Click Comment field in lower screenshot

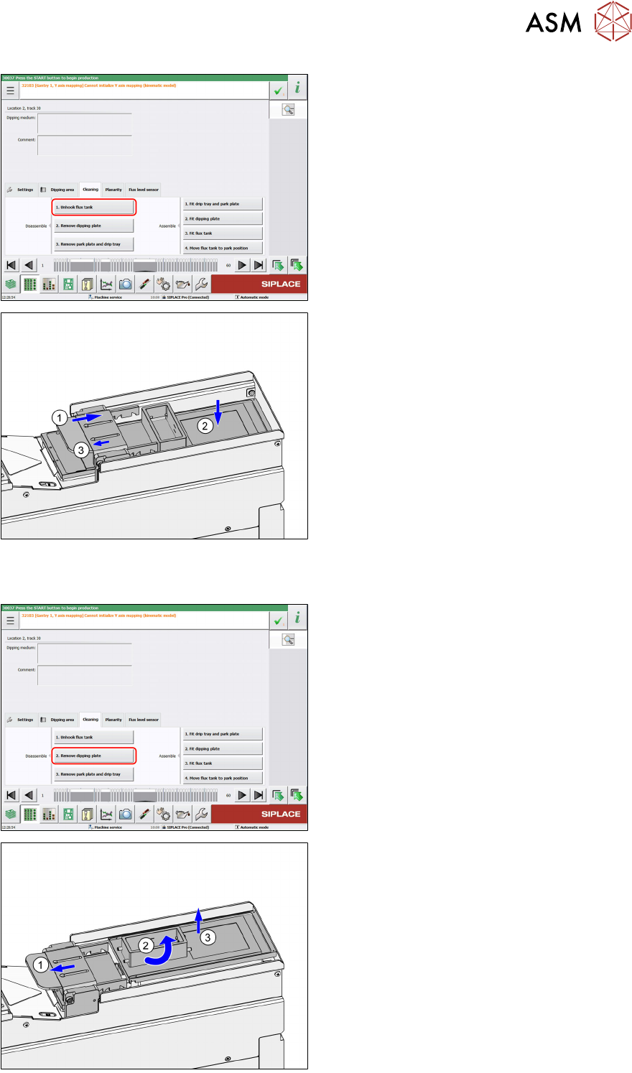[85, 676]
